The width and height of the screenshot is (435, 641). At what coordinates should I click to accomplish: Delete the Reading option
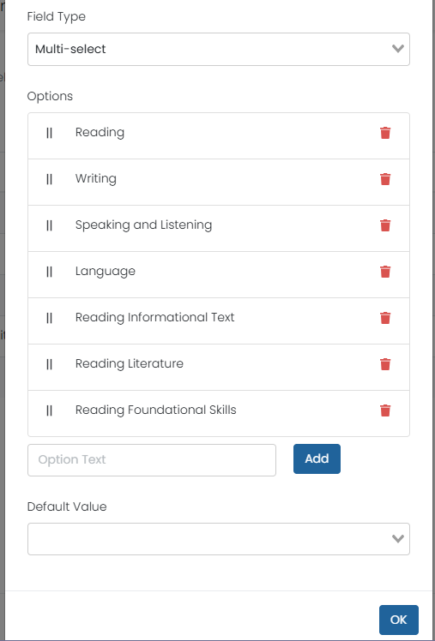pos(385,133)
